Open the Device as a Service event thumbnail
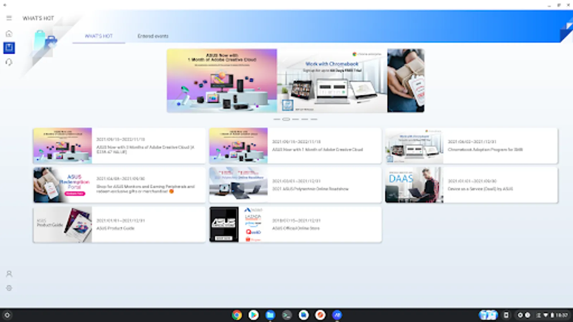This screenshot has width=573, height=322. pos(414,185)
